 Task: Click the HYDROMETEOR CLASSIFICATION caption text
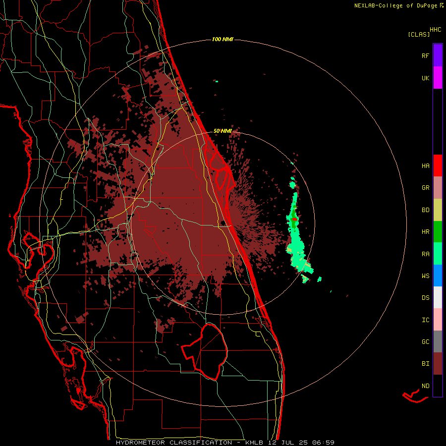174,443
